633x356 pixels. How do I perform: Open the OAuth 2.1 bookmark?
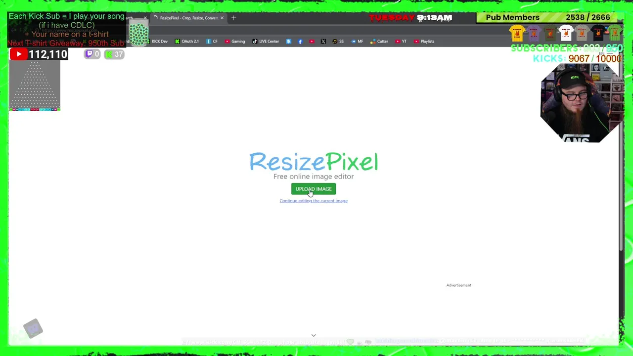(187, 42)
